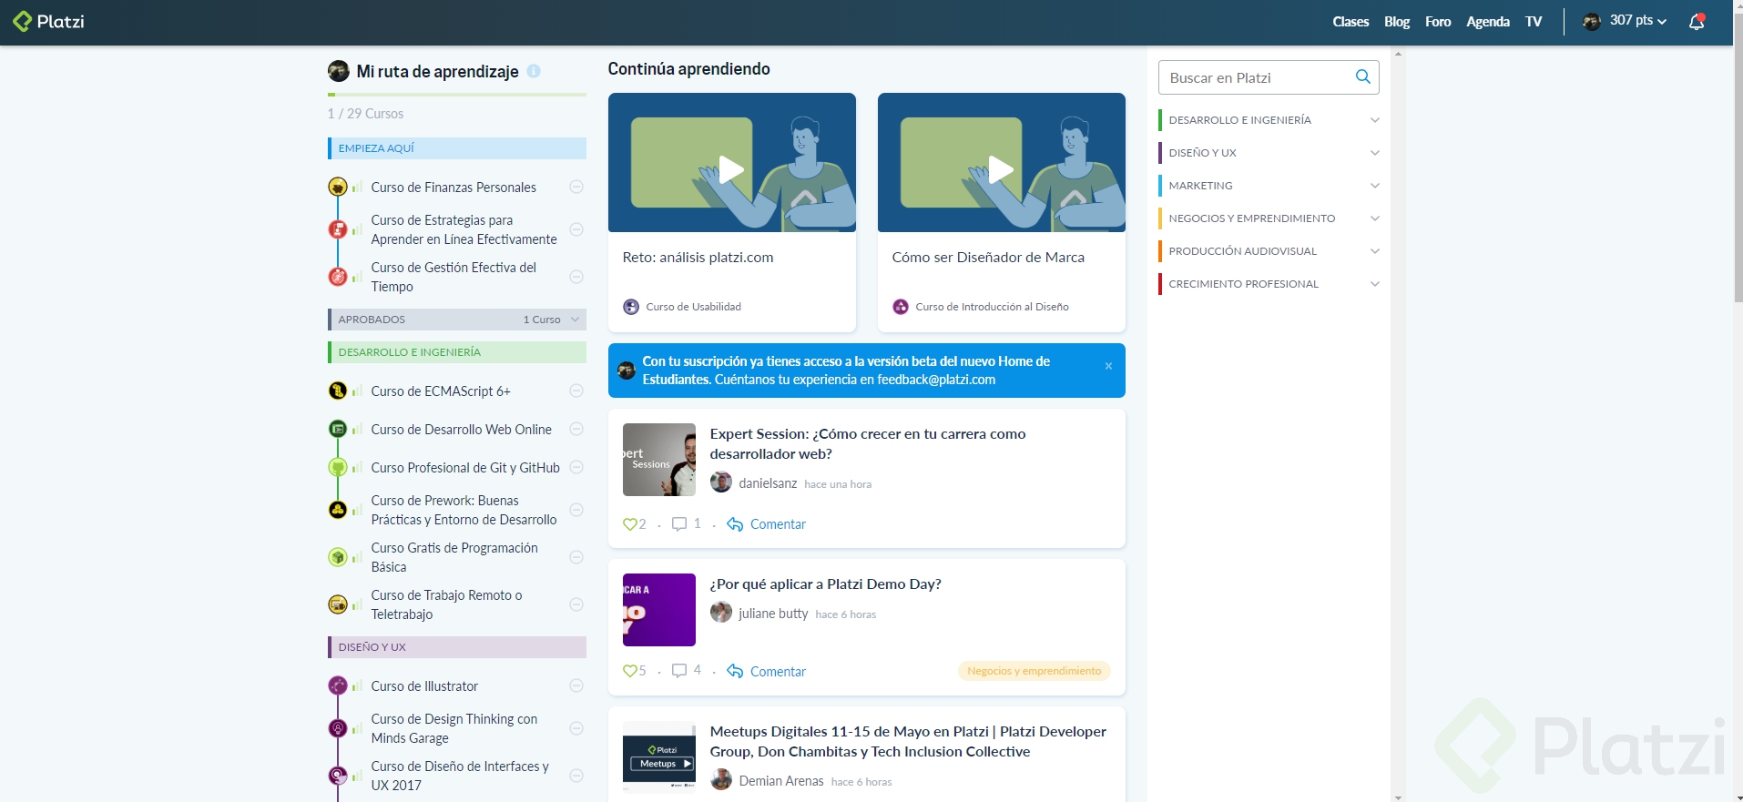Play the Reto: análisis platzi.com video
Viewport: 1743px width, 802px height.
click(x=732, y=169)
